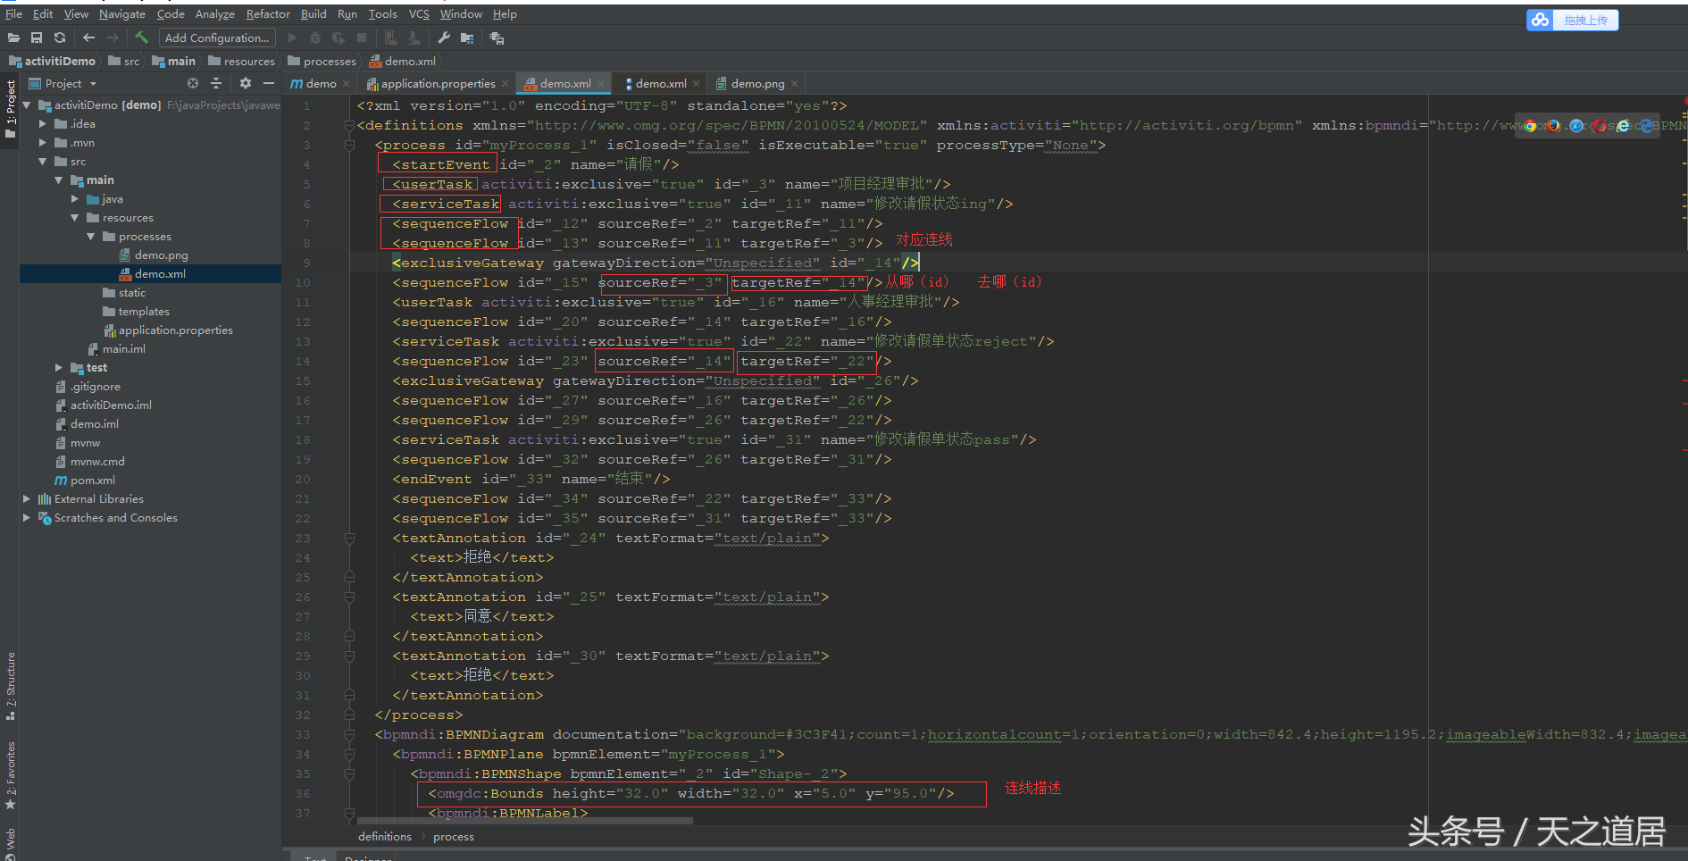Collapse the processes folder in tree
The image size is (1688, 861).
coord(91,237)
